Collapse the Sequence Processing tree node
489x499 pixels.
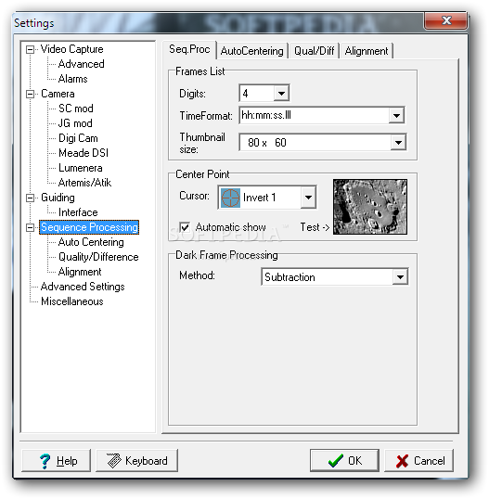tap(30, 227)
